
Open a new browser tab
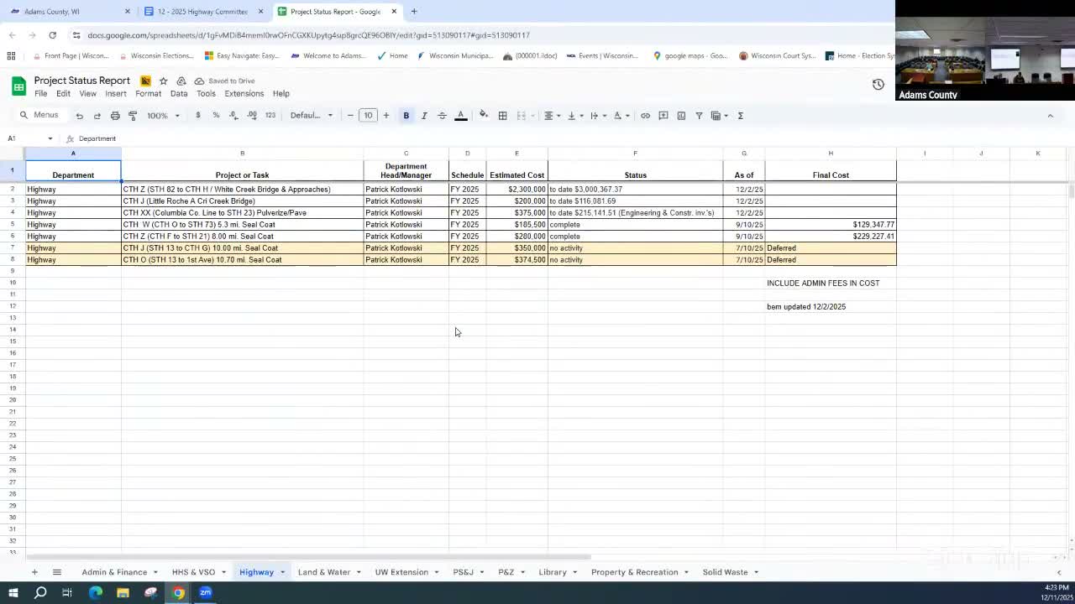click(414, 12)
